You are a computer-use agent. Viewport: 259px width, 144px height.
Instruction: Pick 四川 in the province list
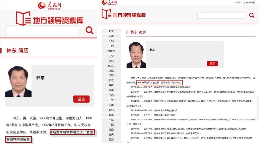point(111,140)
